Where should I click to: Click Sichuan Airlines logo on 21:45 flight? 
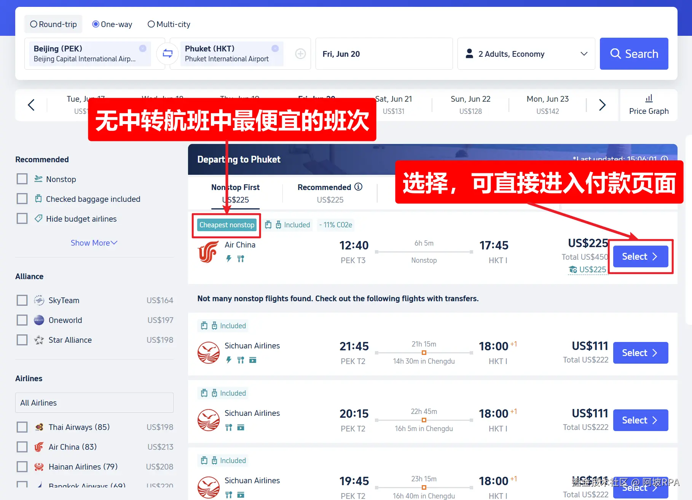point(208,353)
